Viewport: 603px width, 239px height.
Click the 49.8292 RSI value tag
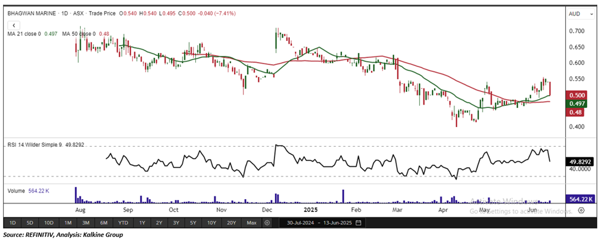581,163
